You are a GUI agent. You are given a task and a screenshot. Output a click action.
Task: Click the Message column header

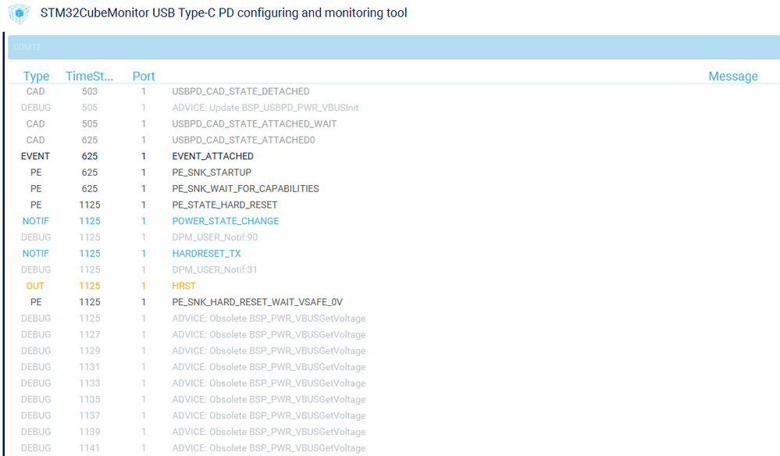click(732, 76)
